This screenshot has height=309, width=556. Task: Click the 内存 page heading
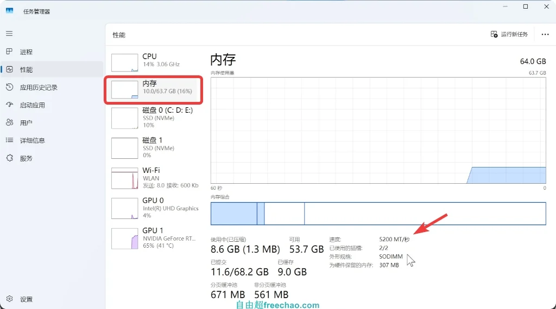pos(223,60)
